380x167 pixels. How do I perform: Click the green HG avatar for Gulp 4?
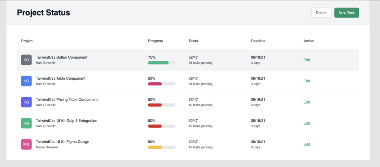click(x=26, y=123)
